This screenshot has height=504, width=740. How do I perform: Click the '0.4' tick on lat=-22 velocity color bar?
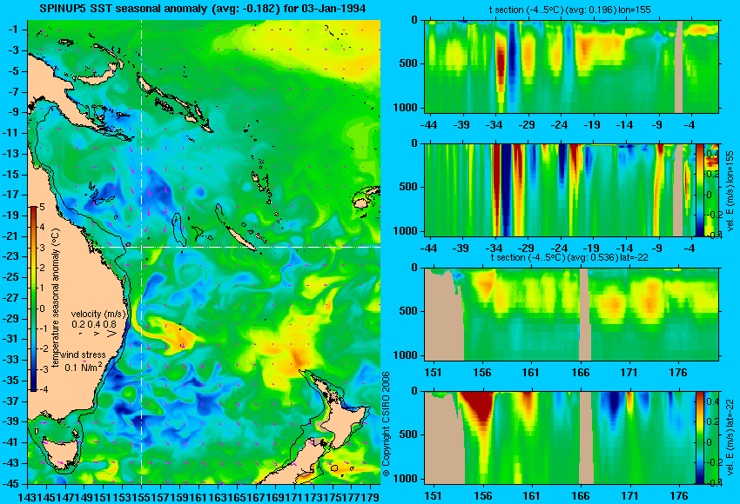[711, 401]
